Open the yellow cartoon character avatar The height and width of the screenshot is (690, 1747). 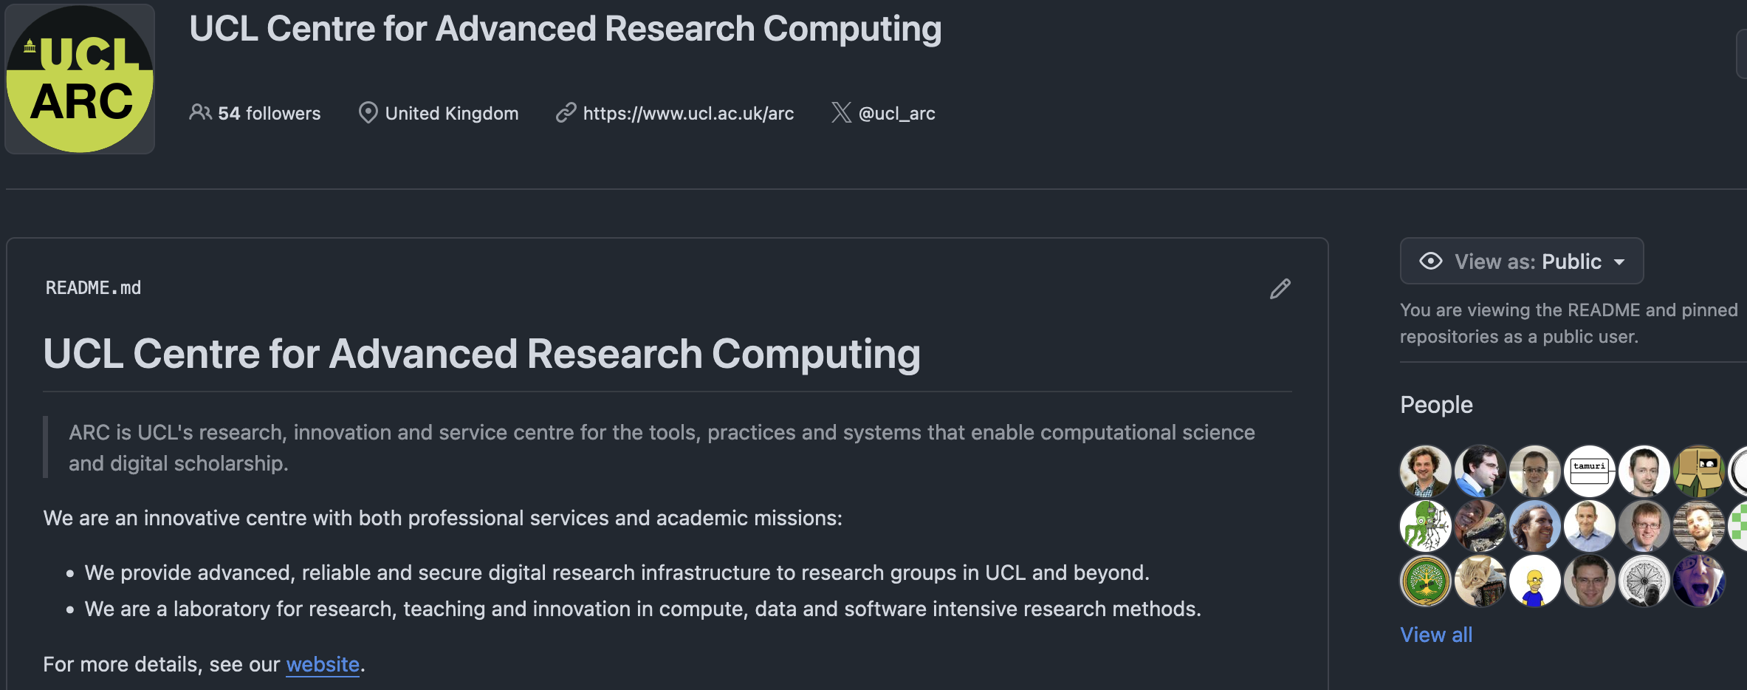1535,581
